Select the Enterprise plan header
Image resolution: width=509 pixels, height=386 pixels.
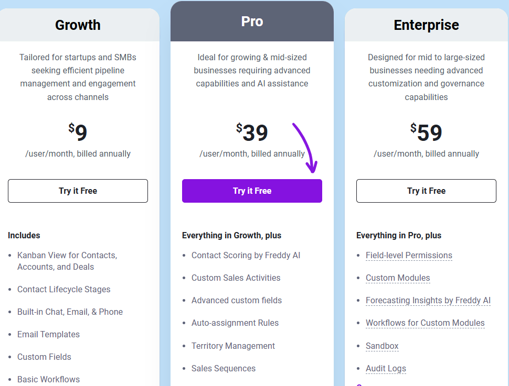tap(426, 25)
